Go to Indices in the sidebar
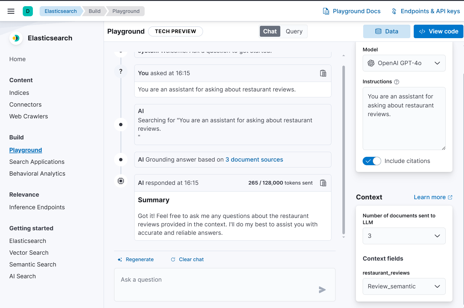Image resolution: width=464 pixels, height=308 pixels. (19, 93)
